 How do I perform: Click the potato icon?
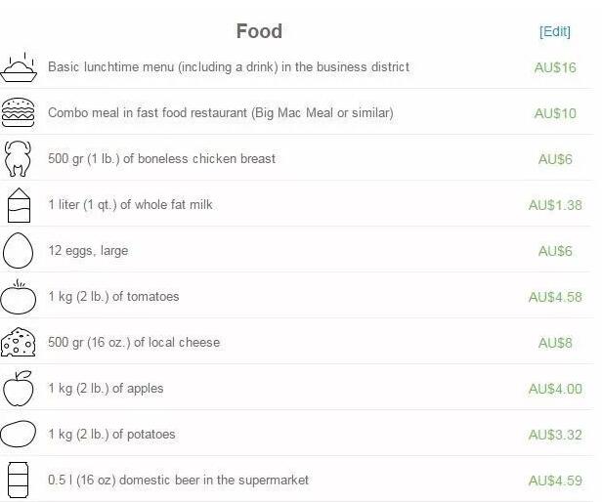[x=19, y=435]
